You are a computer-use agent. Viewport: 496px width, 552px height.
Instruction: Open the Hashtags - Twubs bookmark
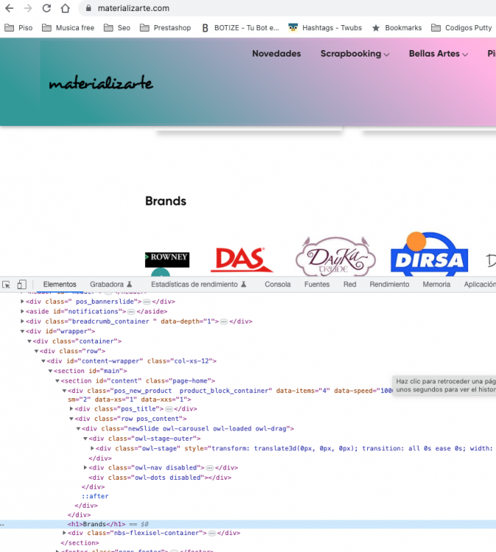(x=325, y=28)
